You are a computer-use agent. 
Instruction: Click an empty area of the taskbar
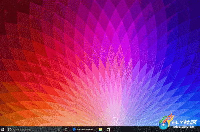134,130
